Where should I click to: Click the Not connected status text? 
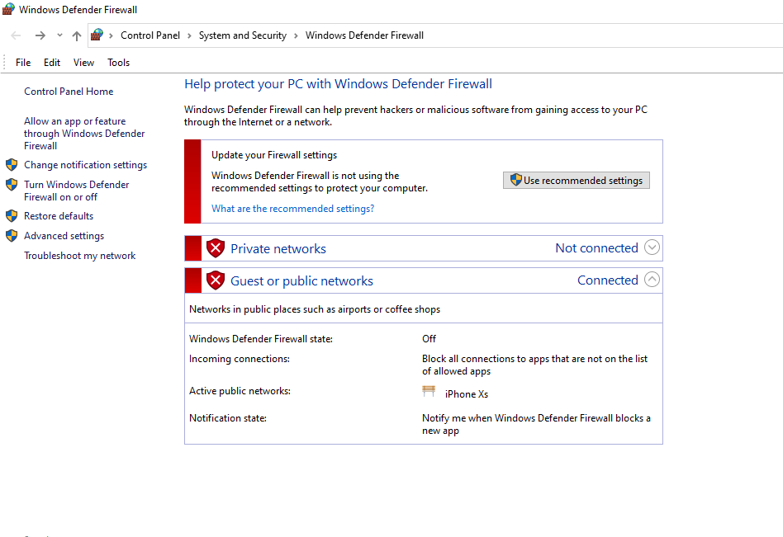(596, 247)
